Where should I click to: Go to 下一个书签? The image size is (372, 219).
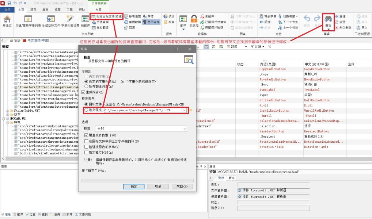point(288,22)
